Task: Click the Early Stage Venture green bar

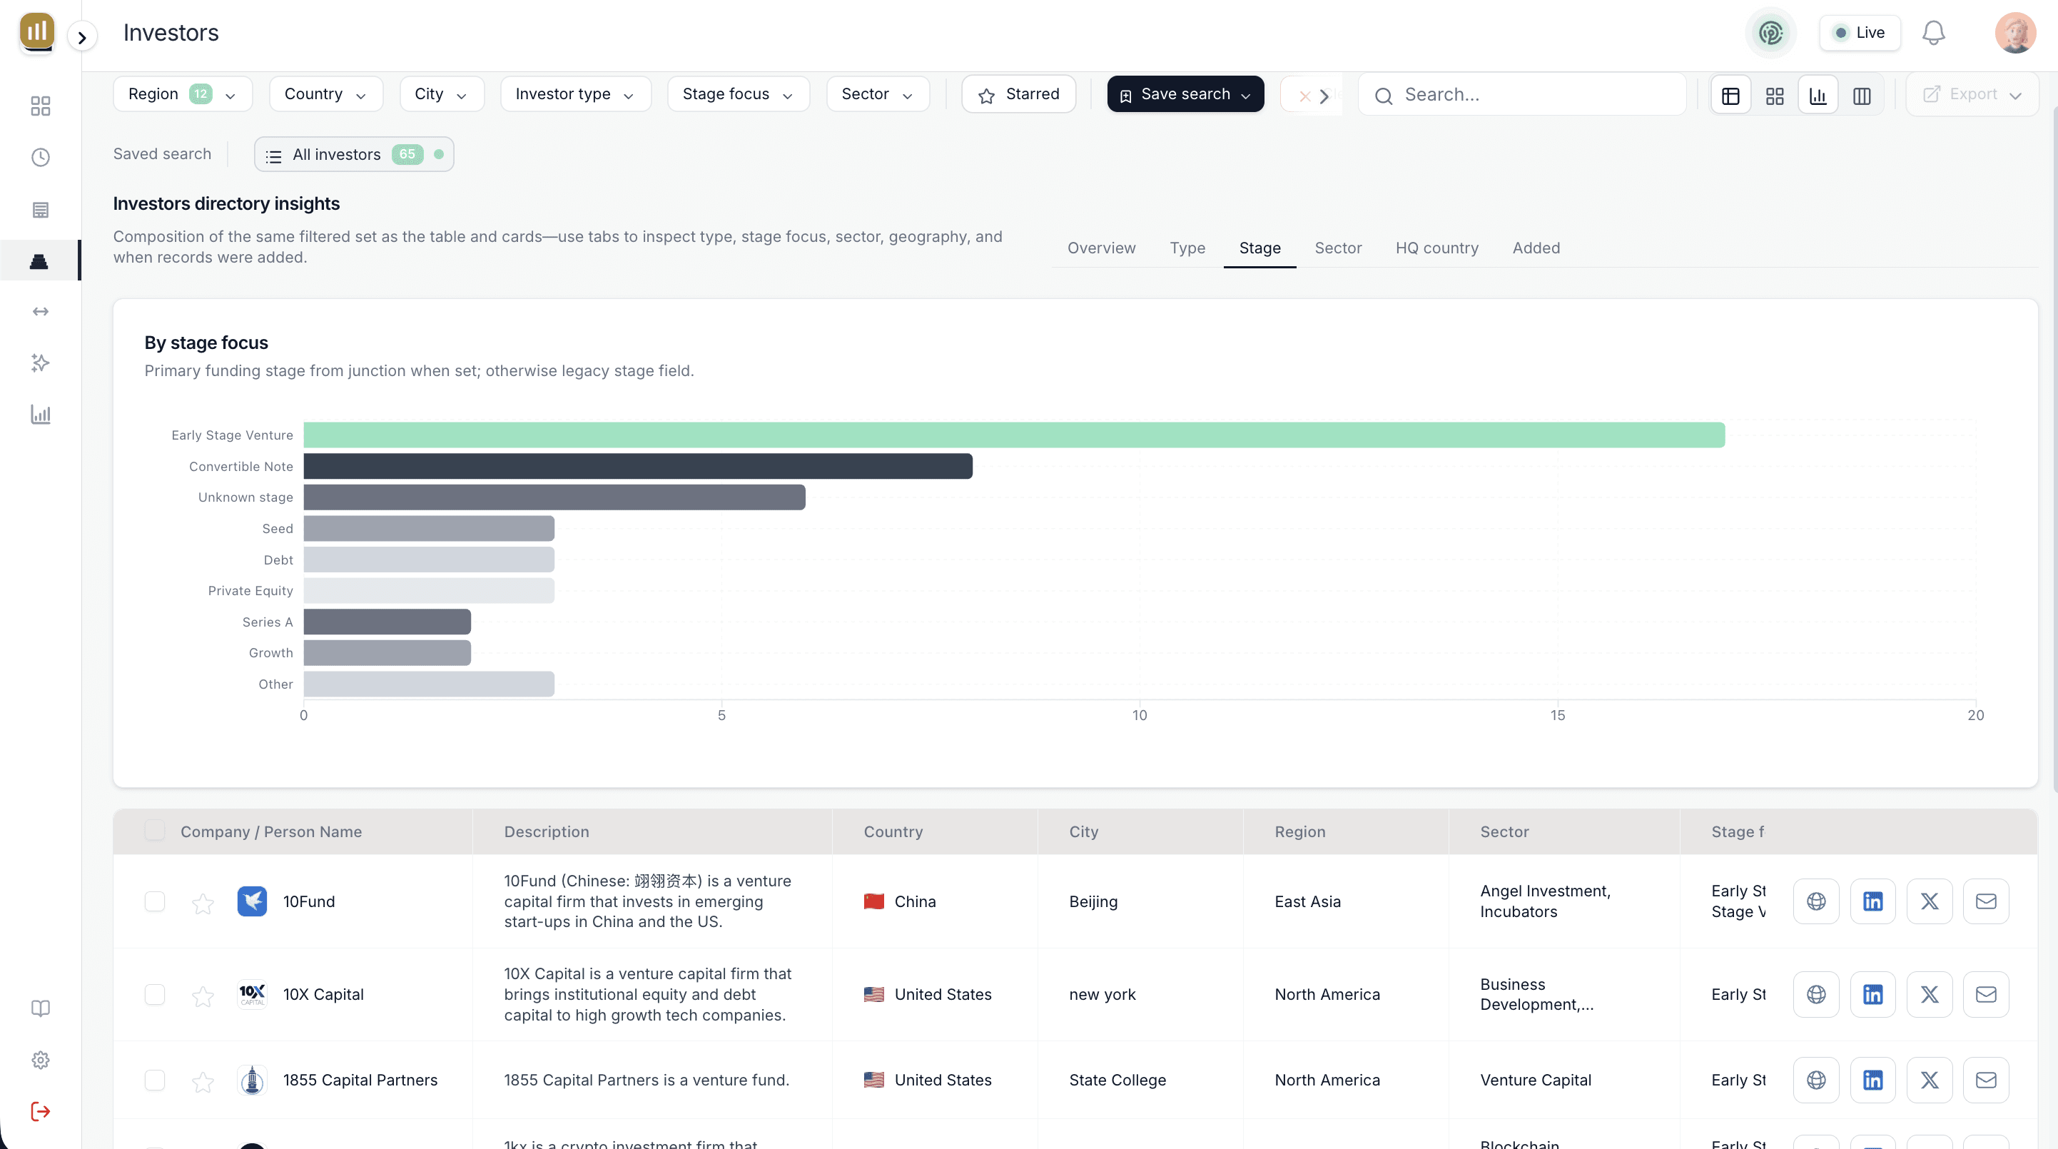Action: [1013, 435]
